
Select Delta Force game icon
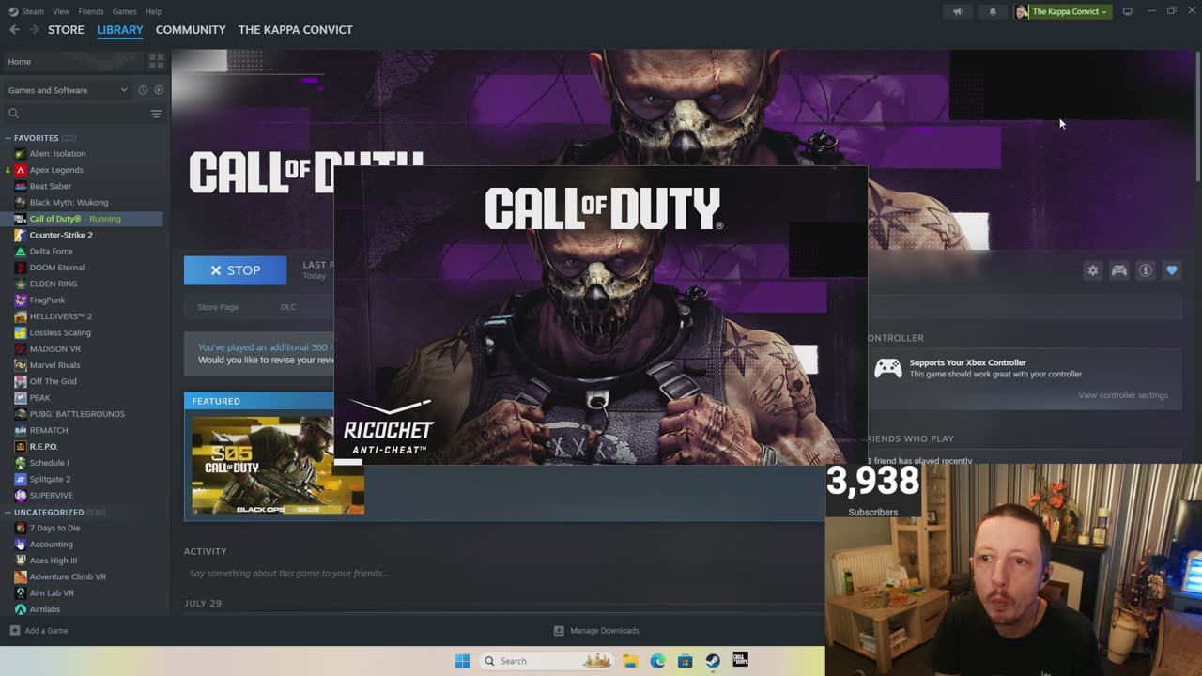point(21,252)
